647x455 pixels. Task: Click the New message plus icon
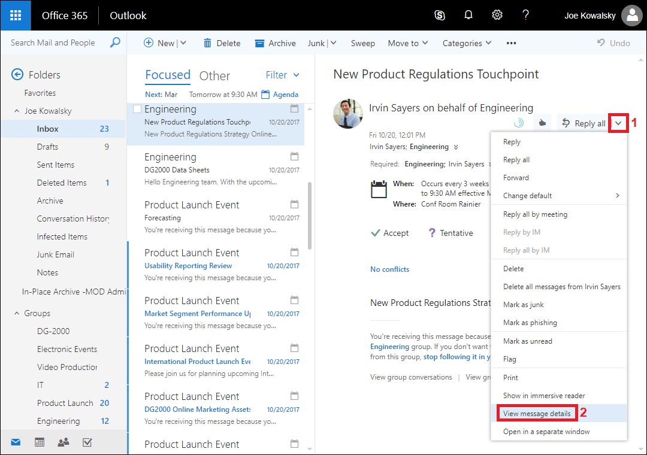pyautogui.click(x=148, y=43)
